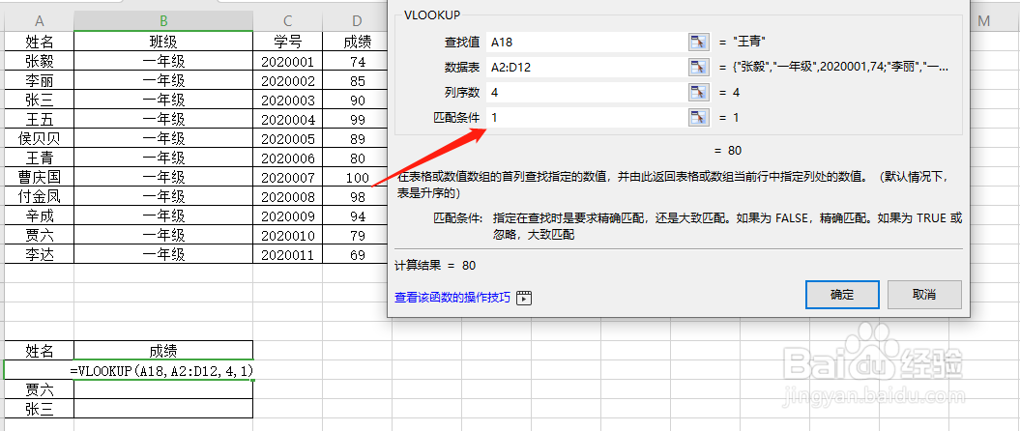Click the 数据表 input containing A2:D12
The height and width of the screenshot is (431, 1020).
[x=586, y=67]
